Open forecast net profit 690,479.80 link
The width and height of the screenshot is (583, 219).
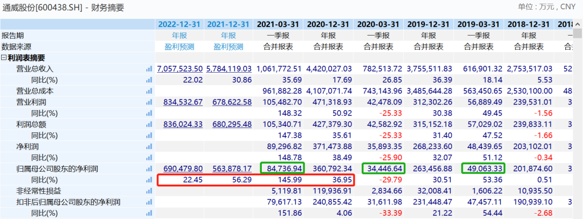tap(183, 169)
